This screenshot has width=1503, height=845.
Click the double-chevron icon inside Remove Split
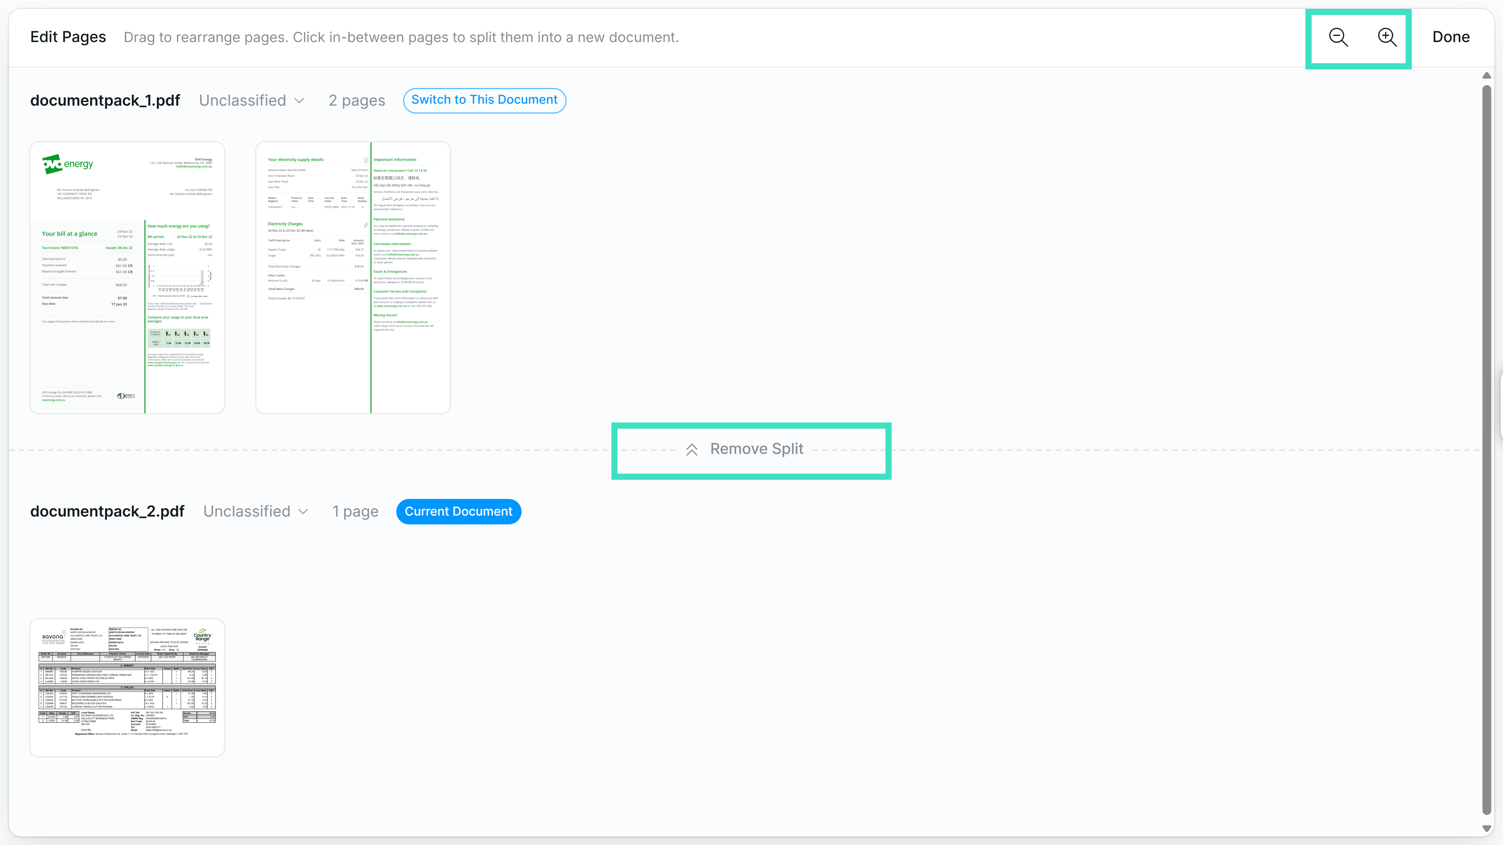click(692, 449)
